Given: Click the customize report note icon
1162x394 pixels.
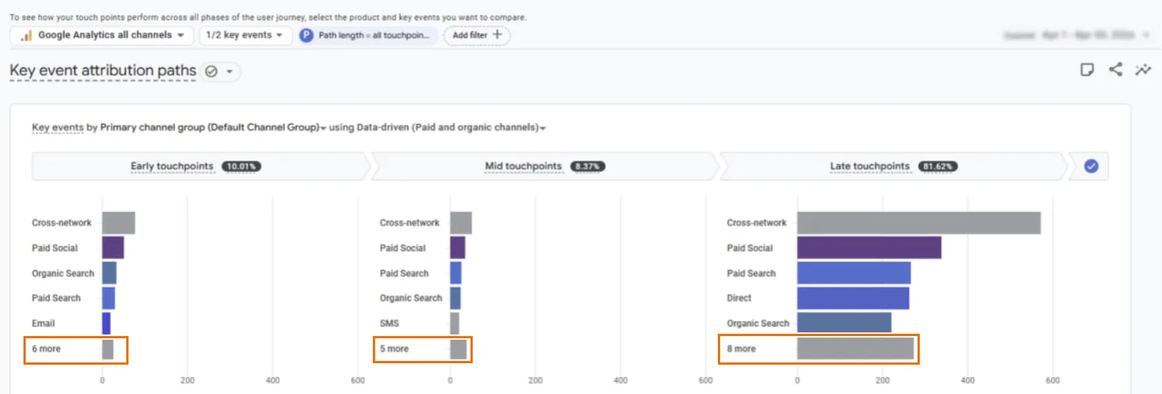Looking at the screenshot, I should coord(1087,70).
